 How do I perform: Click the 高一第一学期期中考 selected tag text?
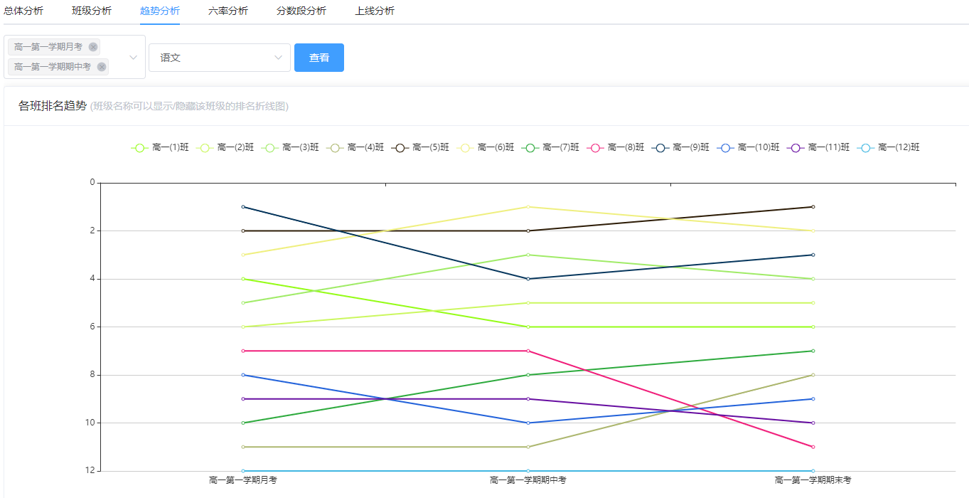click(53, 67)
